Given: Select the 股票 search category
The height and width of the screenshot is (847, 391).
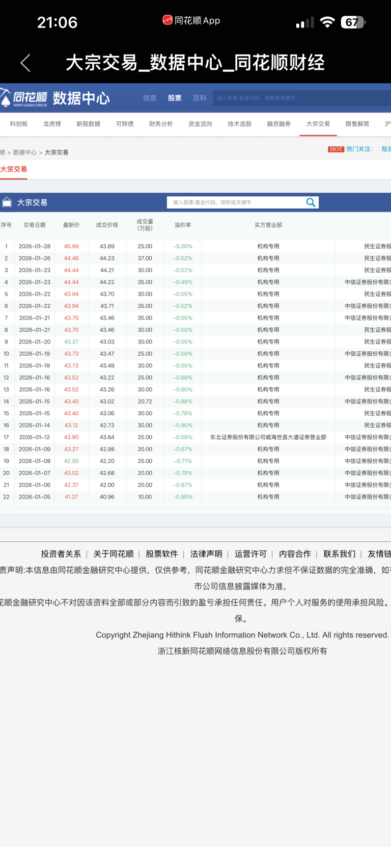Looking at the screenshot, I should [x=175, y=98].
